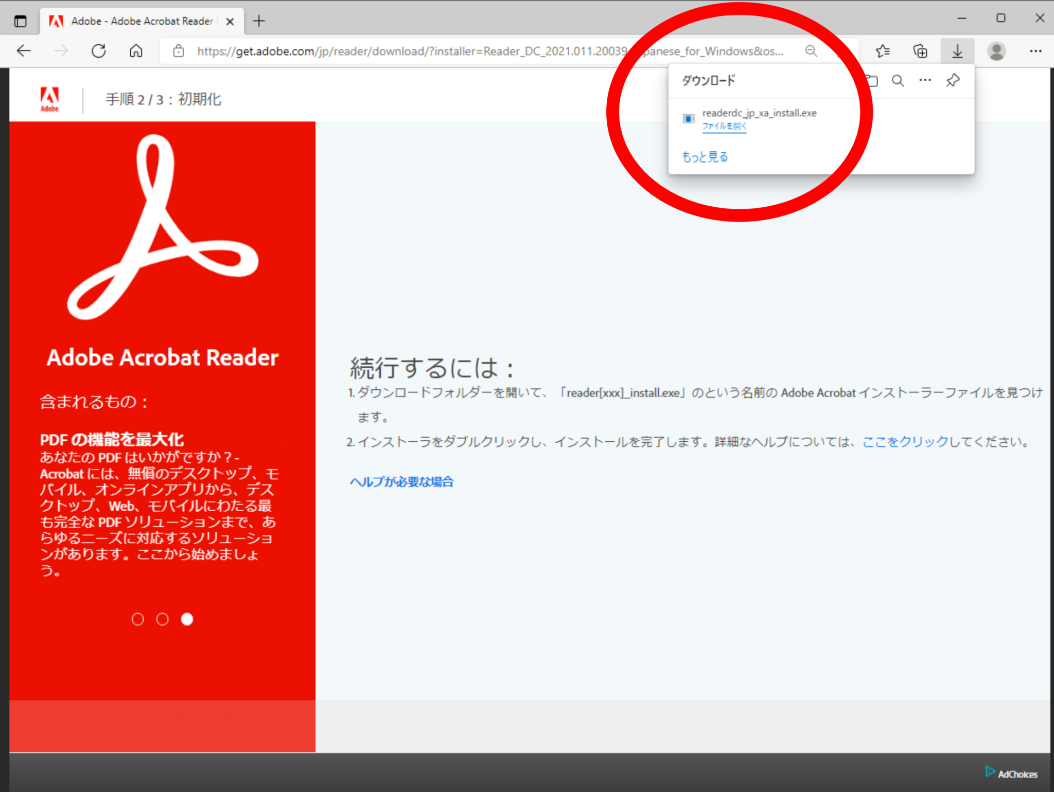Click the profile avatar icon
1054x792 pixels.
click(996, 51)
